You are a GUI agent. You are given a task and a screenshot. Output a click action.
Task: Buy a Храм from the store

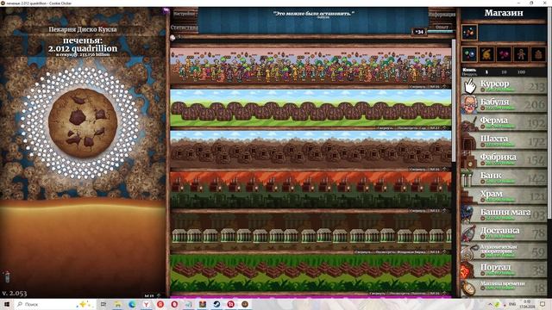[504, 196]
